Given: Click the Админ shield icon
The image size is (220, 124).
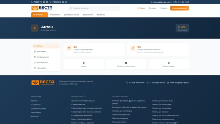Looking at the screenshot, I should 138,8.
